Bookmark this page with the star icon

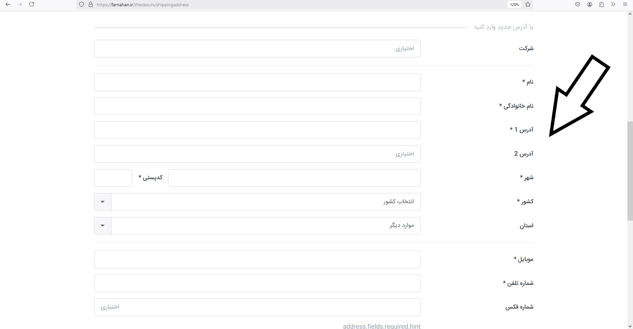pos(528,5)
